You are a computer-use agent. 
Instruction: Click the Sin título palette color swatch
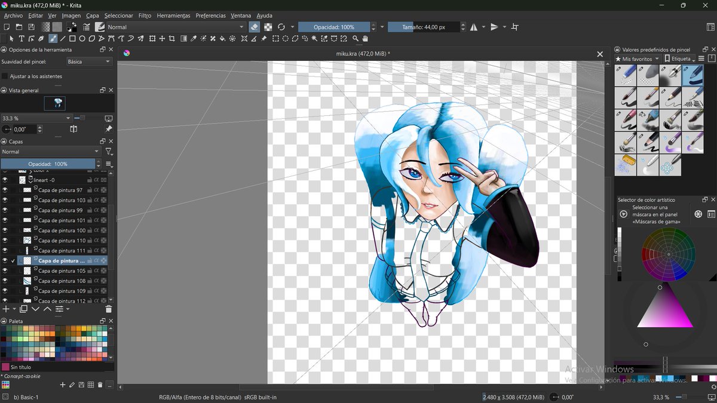5,367
